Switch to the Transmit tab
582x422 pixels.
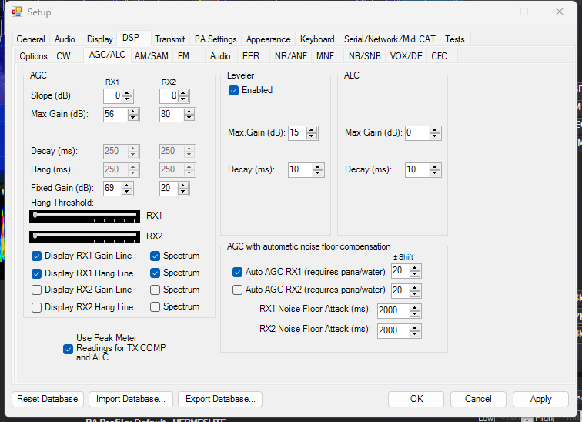tap(169, 39)
